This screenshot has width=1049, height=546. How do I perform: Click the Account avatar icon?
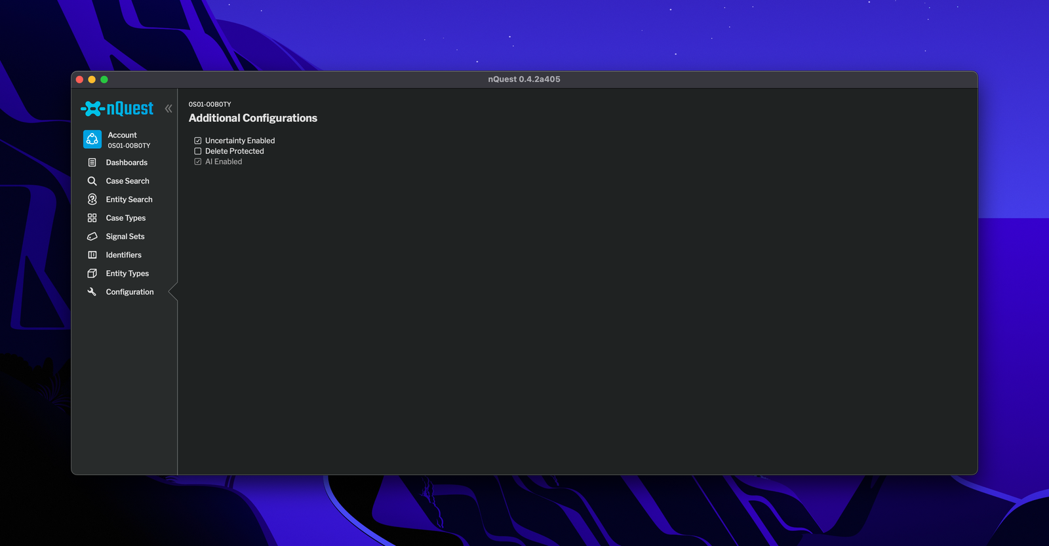(92, 139)
